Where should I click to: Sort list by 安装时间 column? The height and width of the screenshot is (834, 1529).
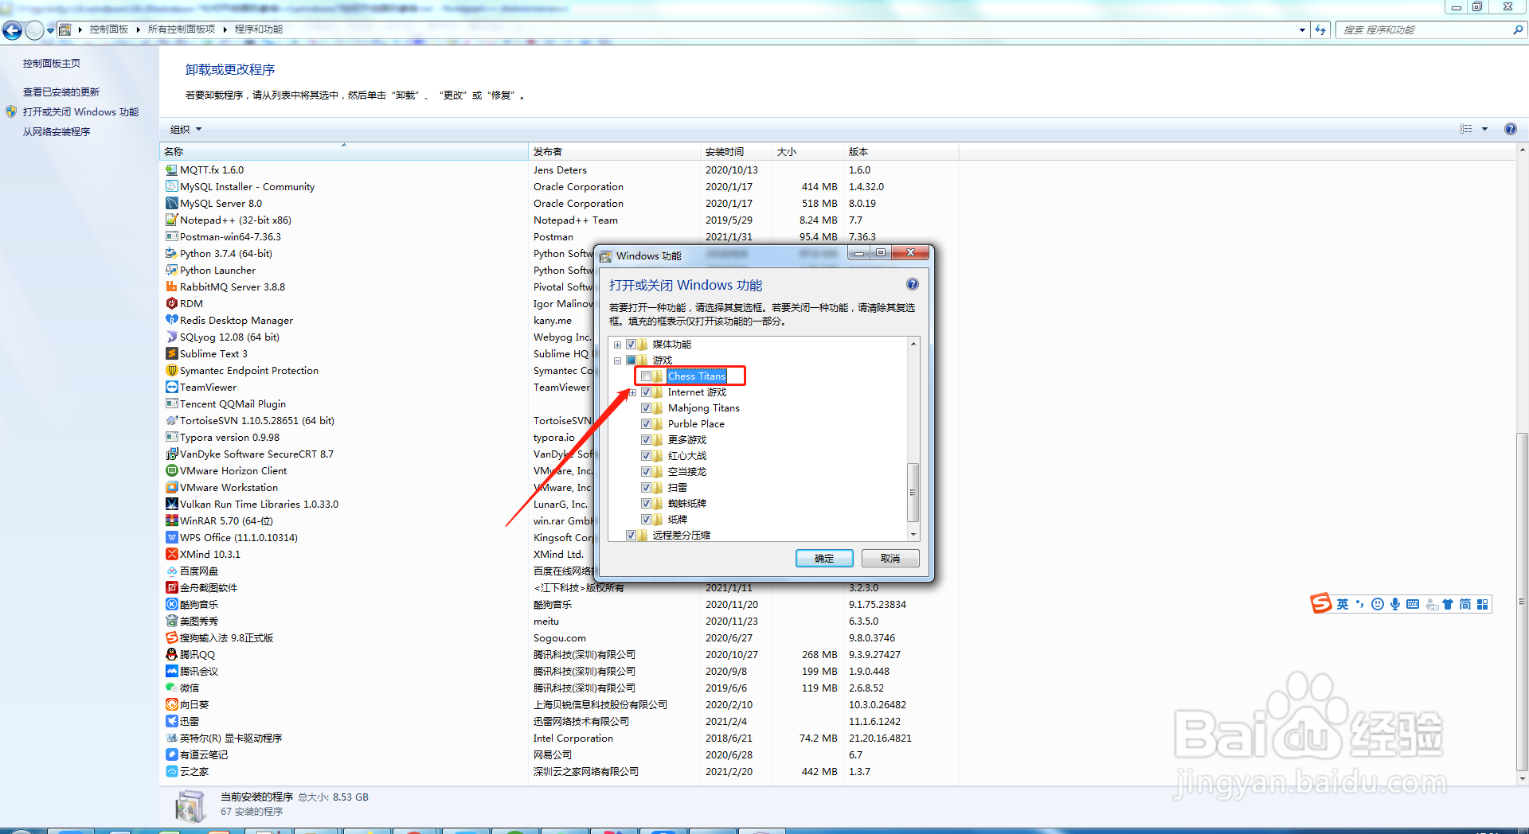pos(736,151)
